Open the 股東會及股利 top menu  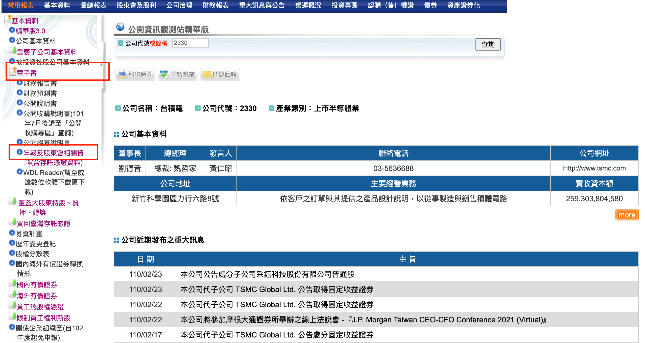click(136, 5)
